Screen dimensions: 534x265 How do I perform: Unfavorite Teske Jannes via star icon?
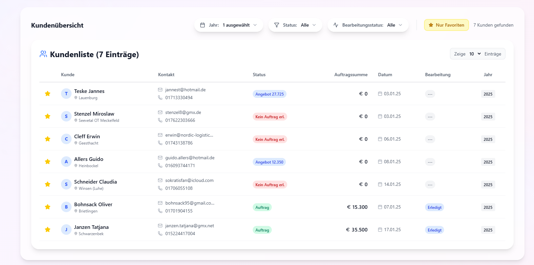tap(48, 94)
